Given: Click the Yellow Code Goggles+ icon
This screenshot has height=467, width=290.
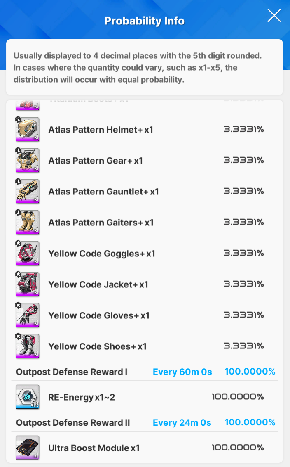Looking at the screenshot, I should click(x=28, y=253).
